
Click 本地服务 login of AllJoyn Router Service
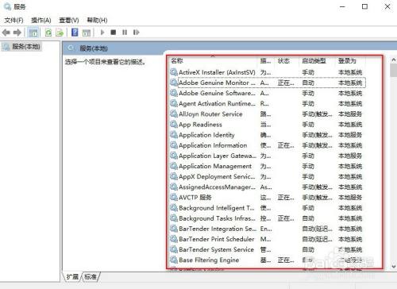pyautogui.click(x=350, y=114)
